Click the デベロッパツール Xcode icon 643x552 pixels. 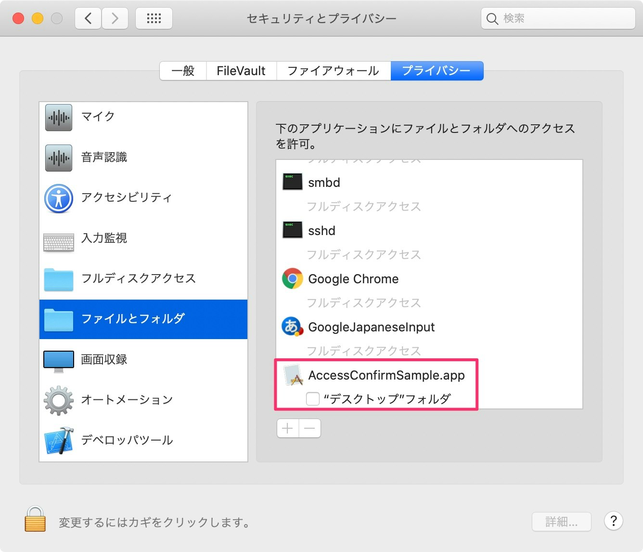(x=59, y=441)
